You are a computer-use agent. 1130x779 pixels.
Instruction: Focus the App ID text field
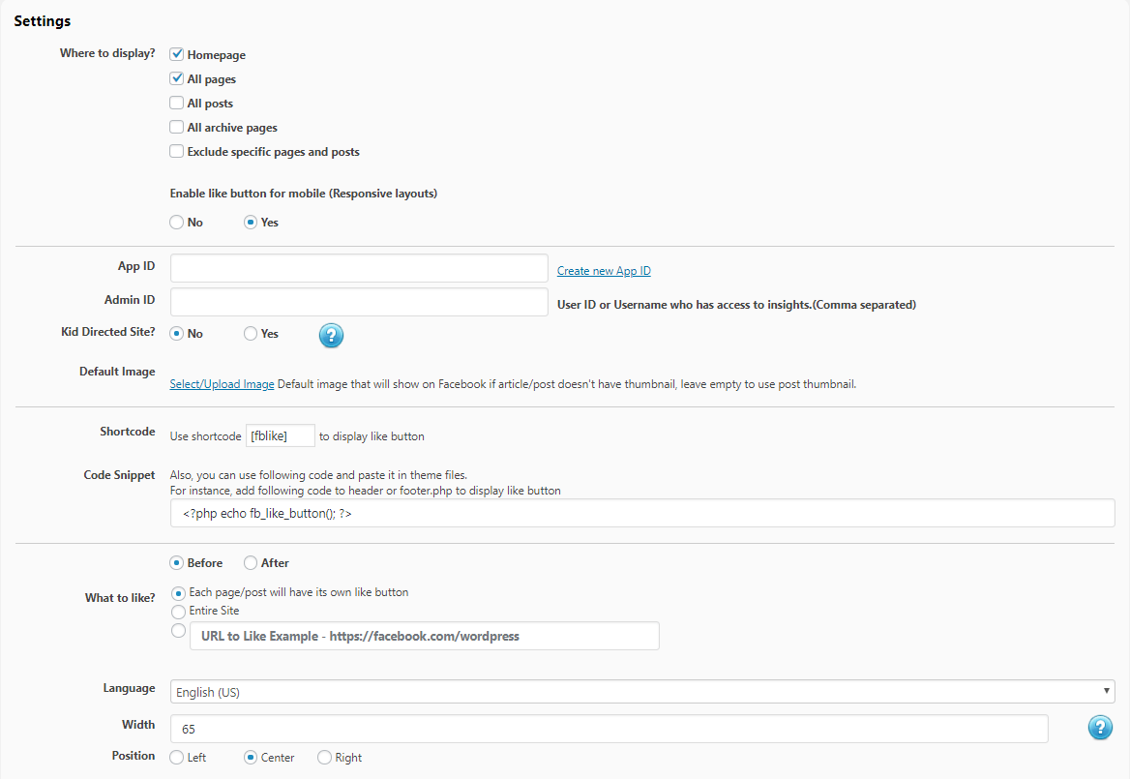coord(359,268)
